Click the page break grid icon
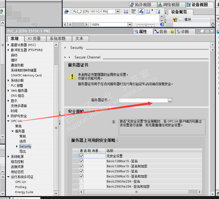 [x=148, y=11]
